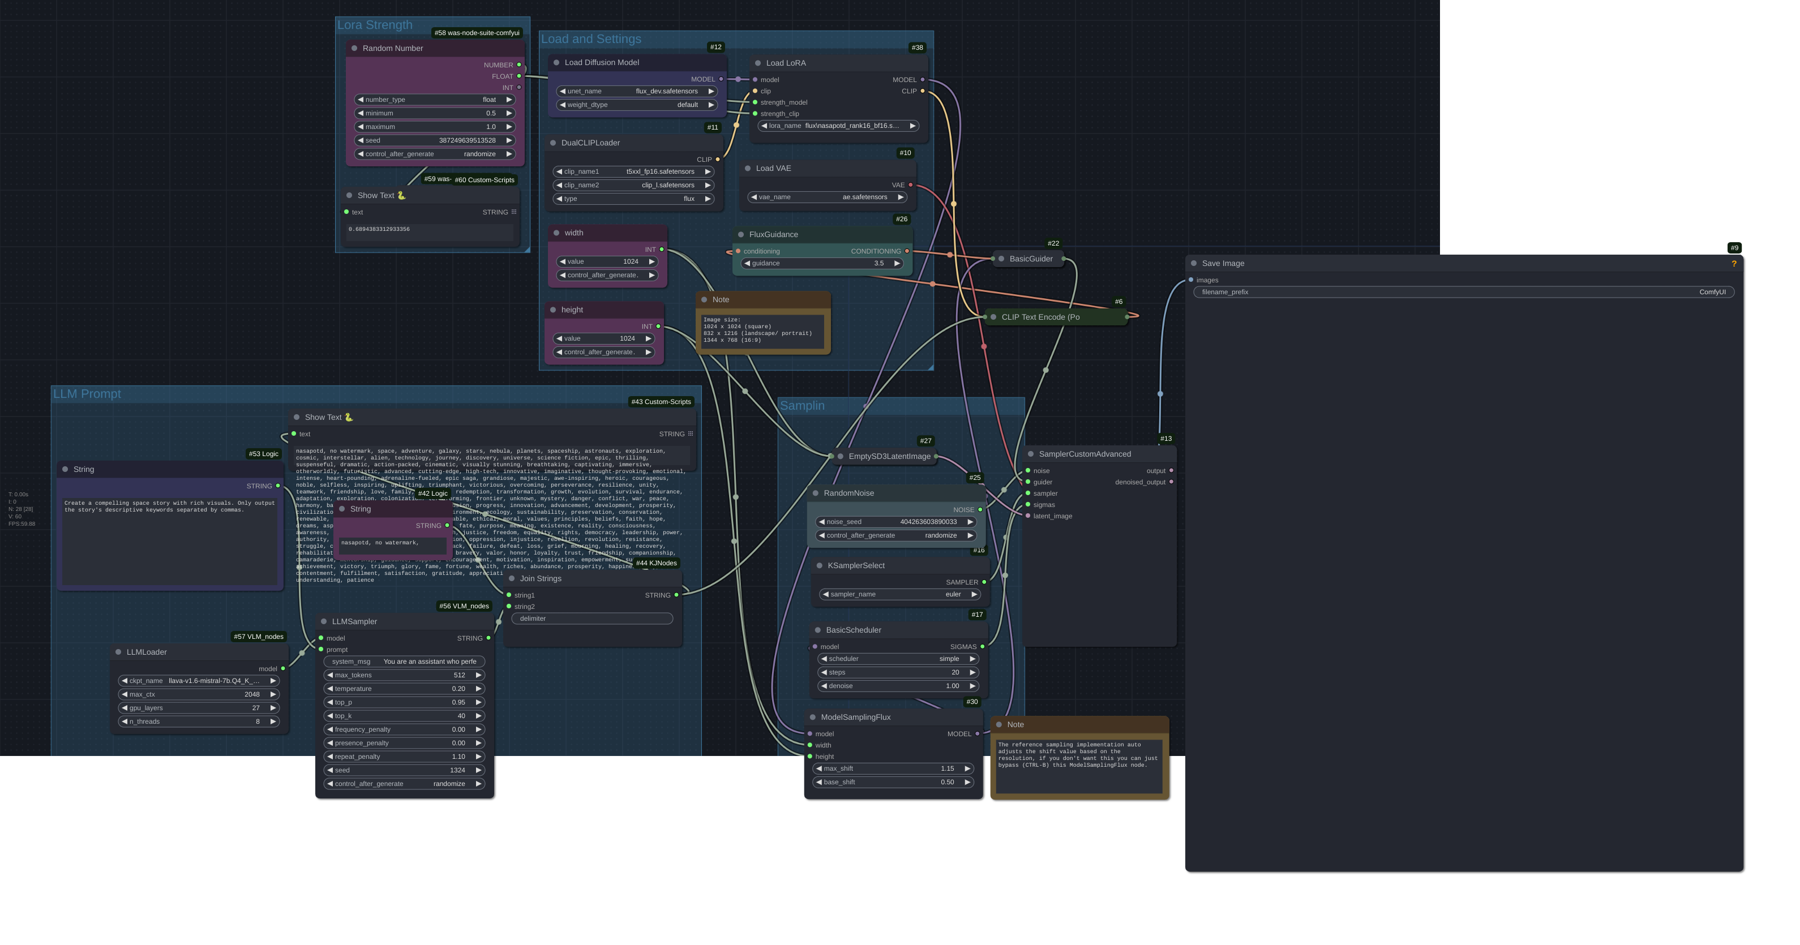Click the Image size Note text area
The width and height of the screenshot is (1800, 945).
(762, 331)
